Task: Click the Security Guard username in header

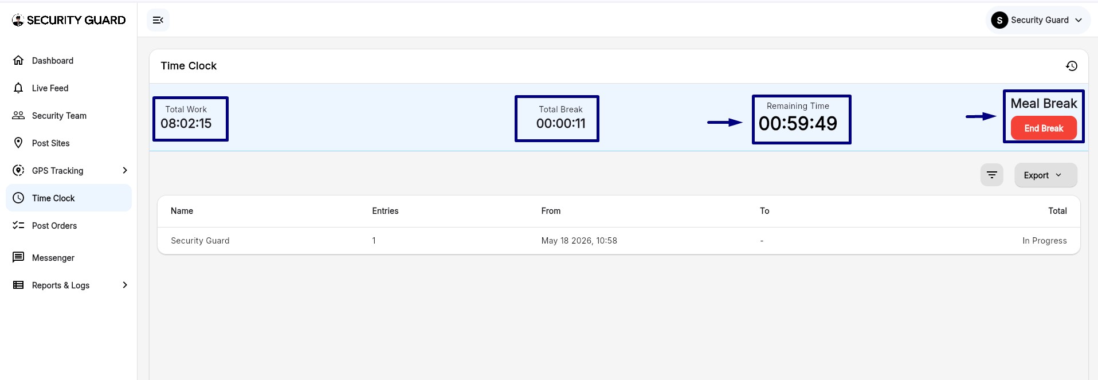Action: click(x=1040, y=20)
